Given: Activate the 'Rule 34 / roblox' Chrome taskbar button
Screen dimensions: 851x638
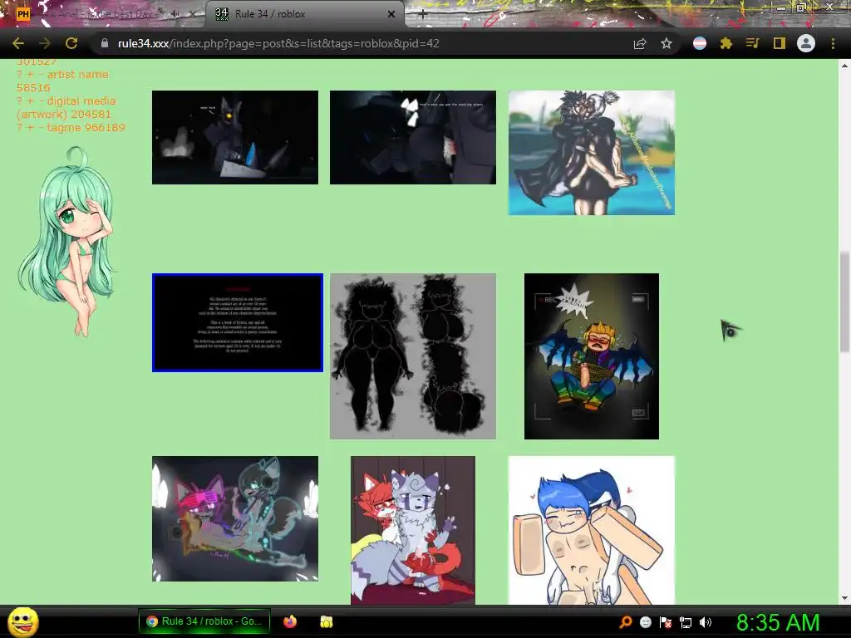Looking at the screenshot, I should click(x=204, y=621).
